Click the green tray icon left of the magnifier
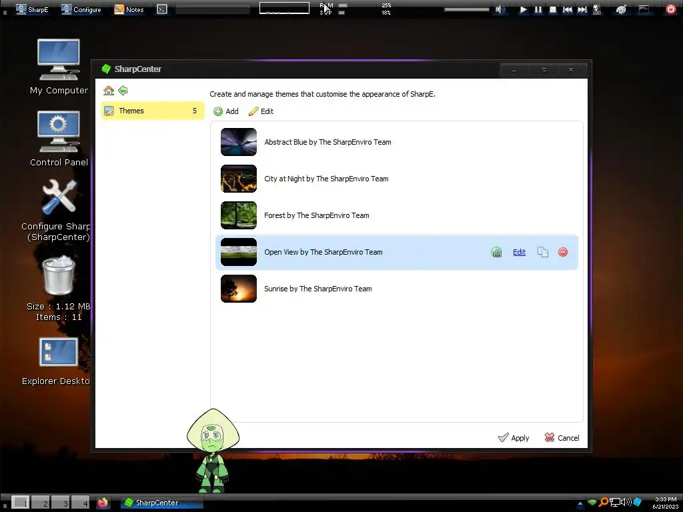Screen dimensions: 683x512 592,503
